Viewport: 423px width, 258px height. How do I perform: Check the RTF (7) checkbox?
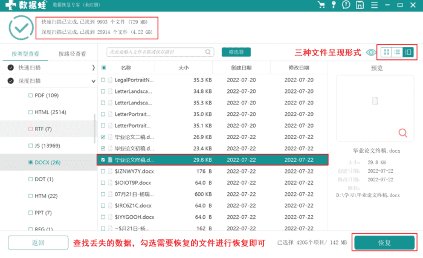pyautogui.click(x=30, y=129)
